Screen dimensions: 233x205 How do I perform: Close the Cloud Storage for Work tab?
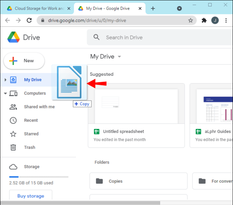69,8
